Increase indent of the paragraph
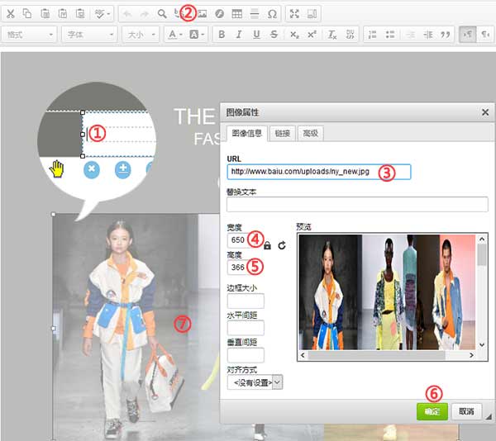Image resolution: width=496 pixels, height=441 pixels. point(427,34)
